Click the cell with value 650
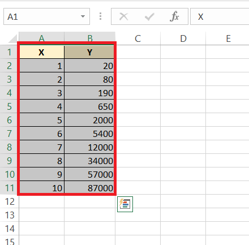The height and width of the screenshot is (245, 249). tap(89, 106)
